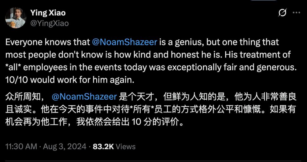Image resolution: width=307 pixels, height=162 pixels.
Task: Click the 83.2K view count number
Action: click(x=103, y=146)
